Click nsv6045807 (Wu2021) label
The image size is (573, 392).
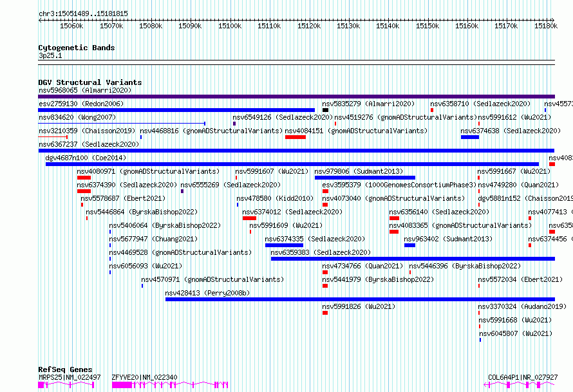pyautogui.click(x=516, y=333)
